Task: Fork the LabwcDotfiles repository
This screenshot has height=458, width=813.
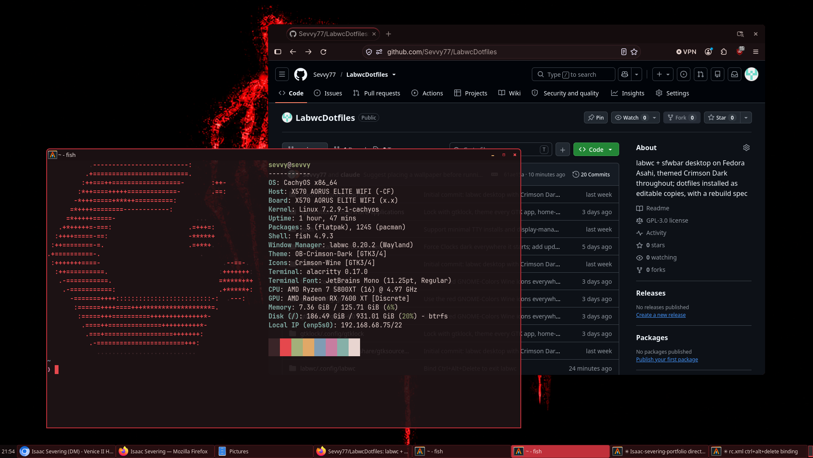Action: point(682,117)
